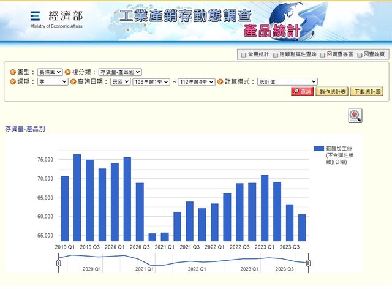Open the 週期 period dropdown
Viewport: 392px width, 289px height.
tap(52, 81)
